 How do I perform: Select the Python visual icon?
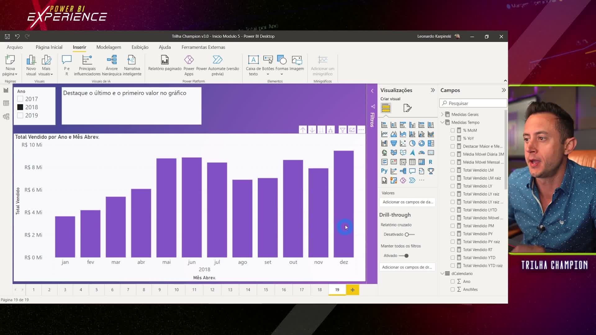click(x=384, y=171)
